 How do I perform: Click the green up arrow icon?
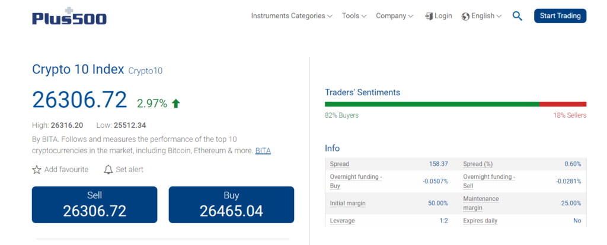coord(175,104)
